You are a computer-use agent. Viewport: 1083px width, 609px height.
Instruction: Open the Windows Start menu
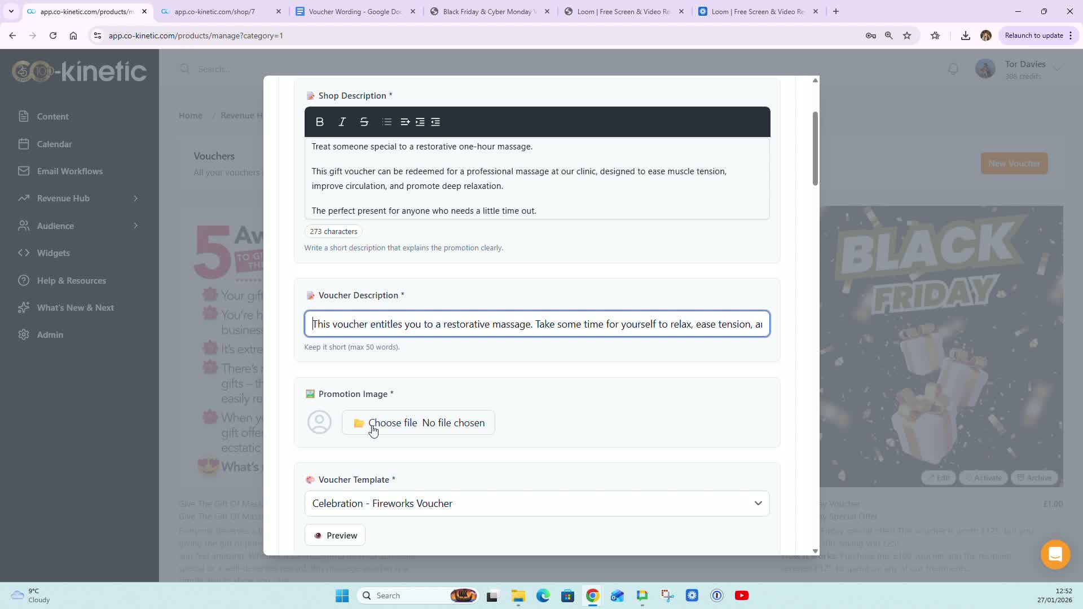pyautogui.click(x=342, y=596)
